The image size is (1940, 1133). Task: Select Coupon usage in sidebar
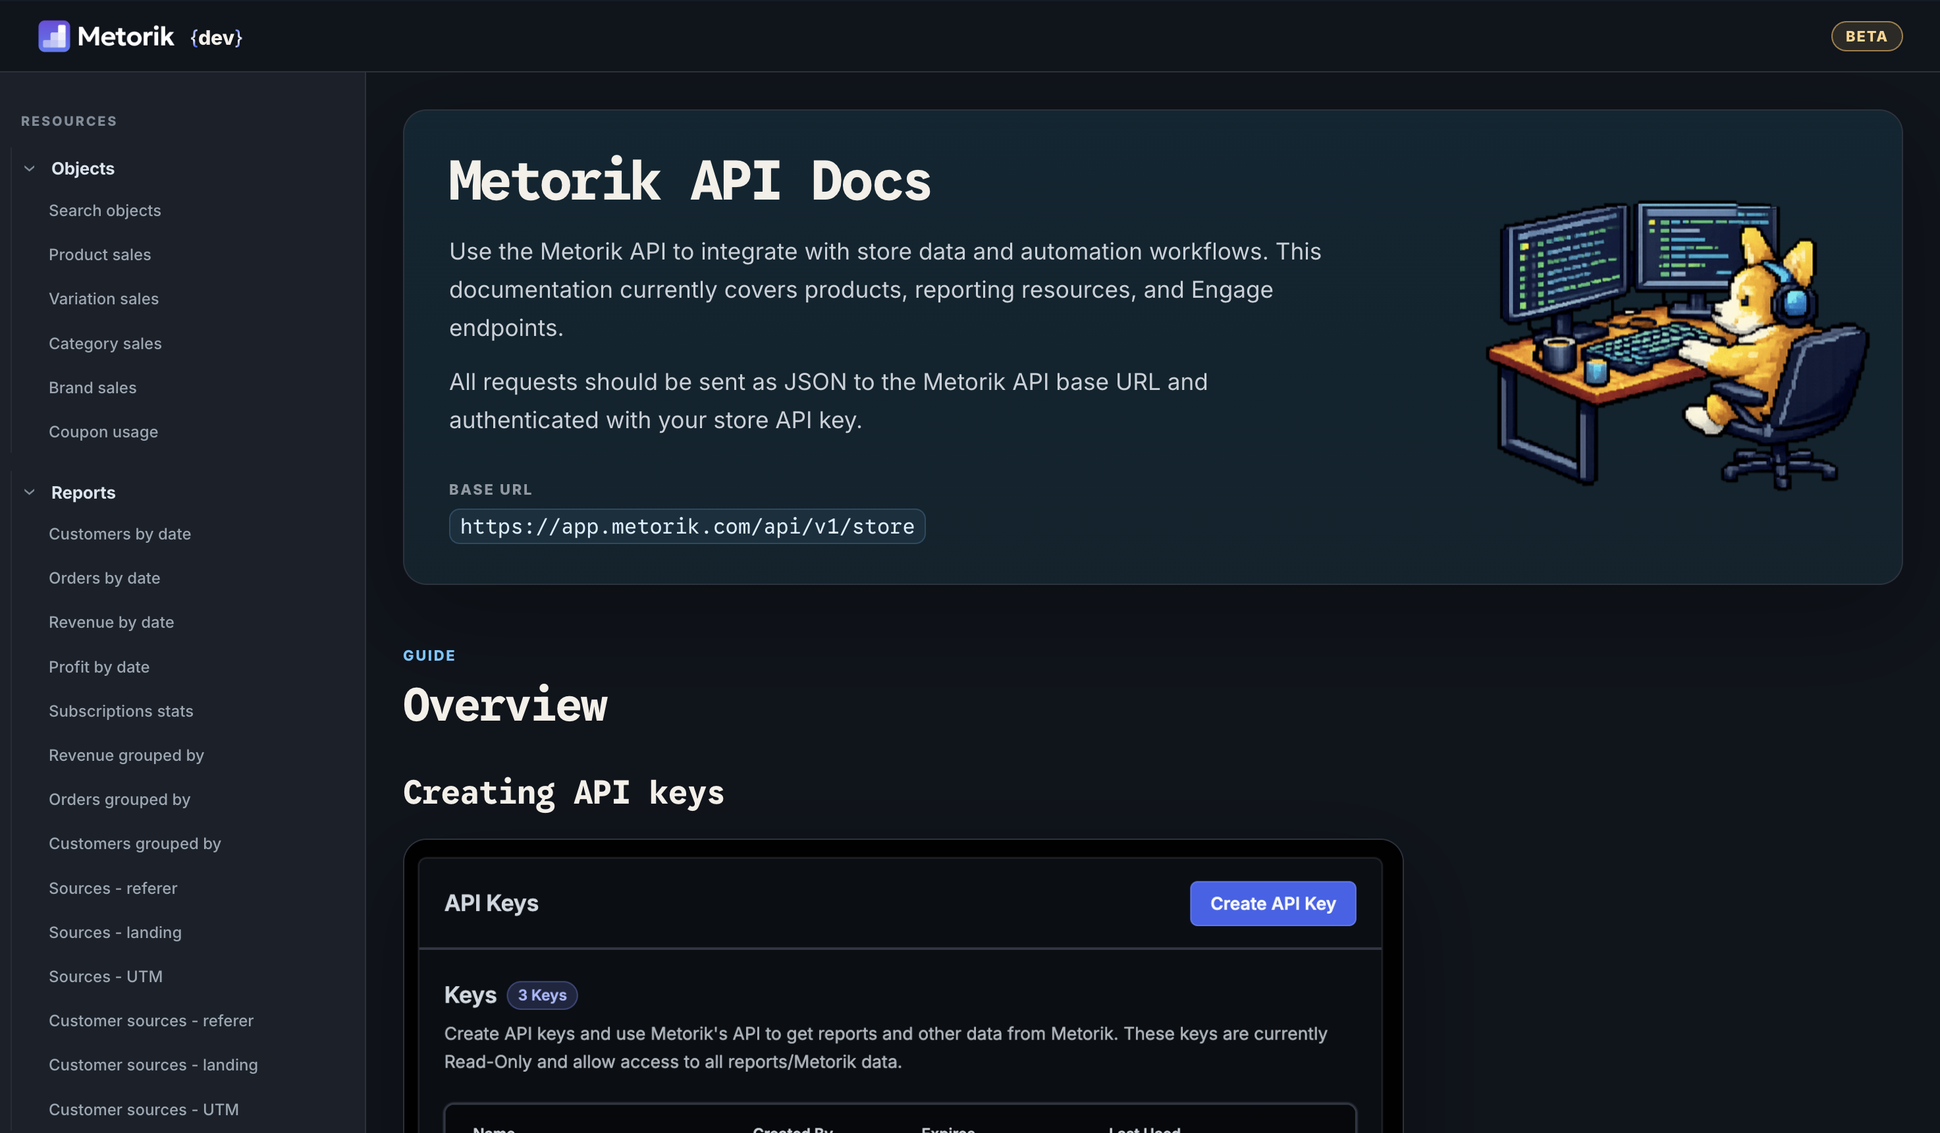pos(103,432)
